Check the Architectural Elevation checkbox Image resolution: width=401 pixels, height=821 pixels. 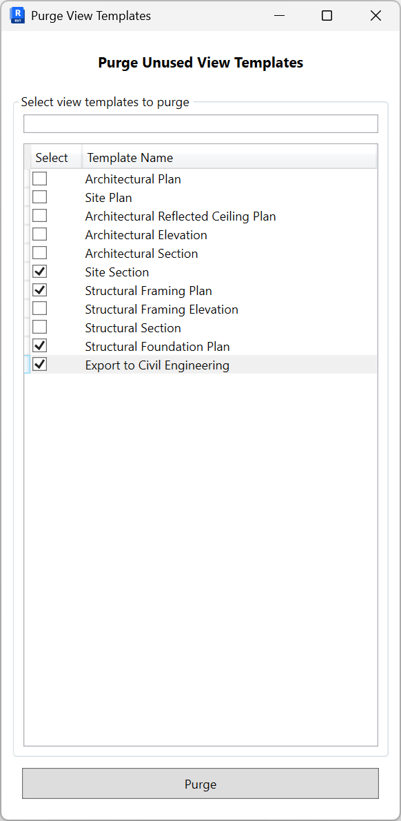click(39, 234)
